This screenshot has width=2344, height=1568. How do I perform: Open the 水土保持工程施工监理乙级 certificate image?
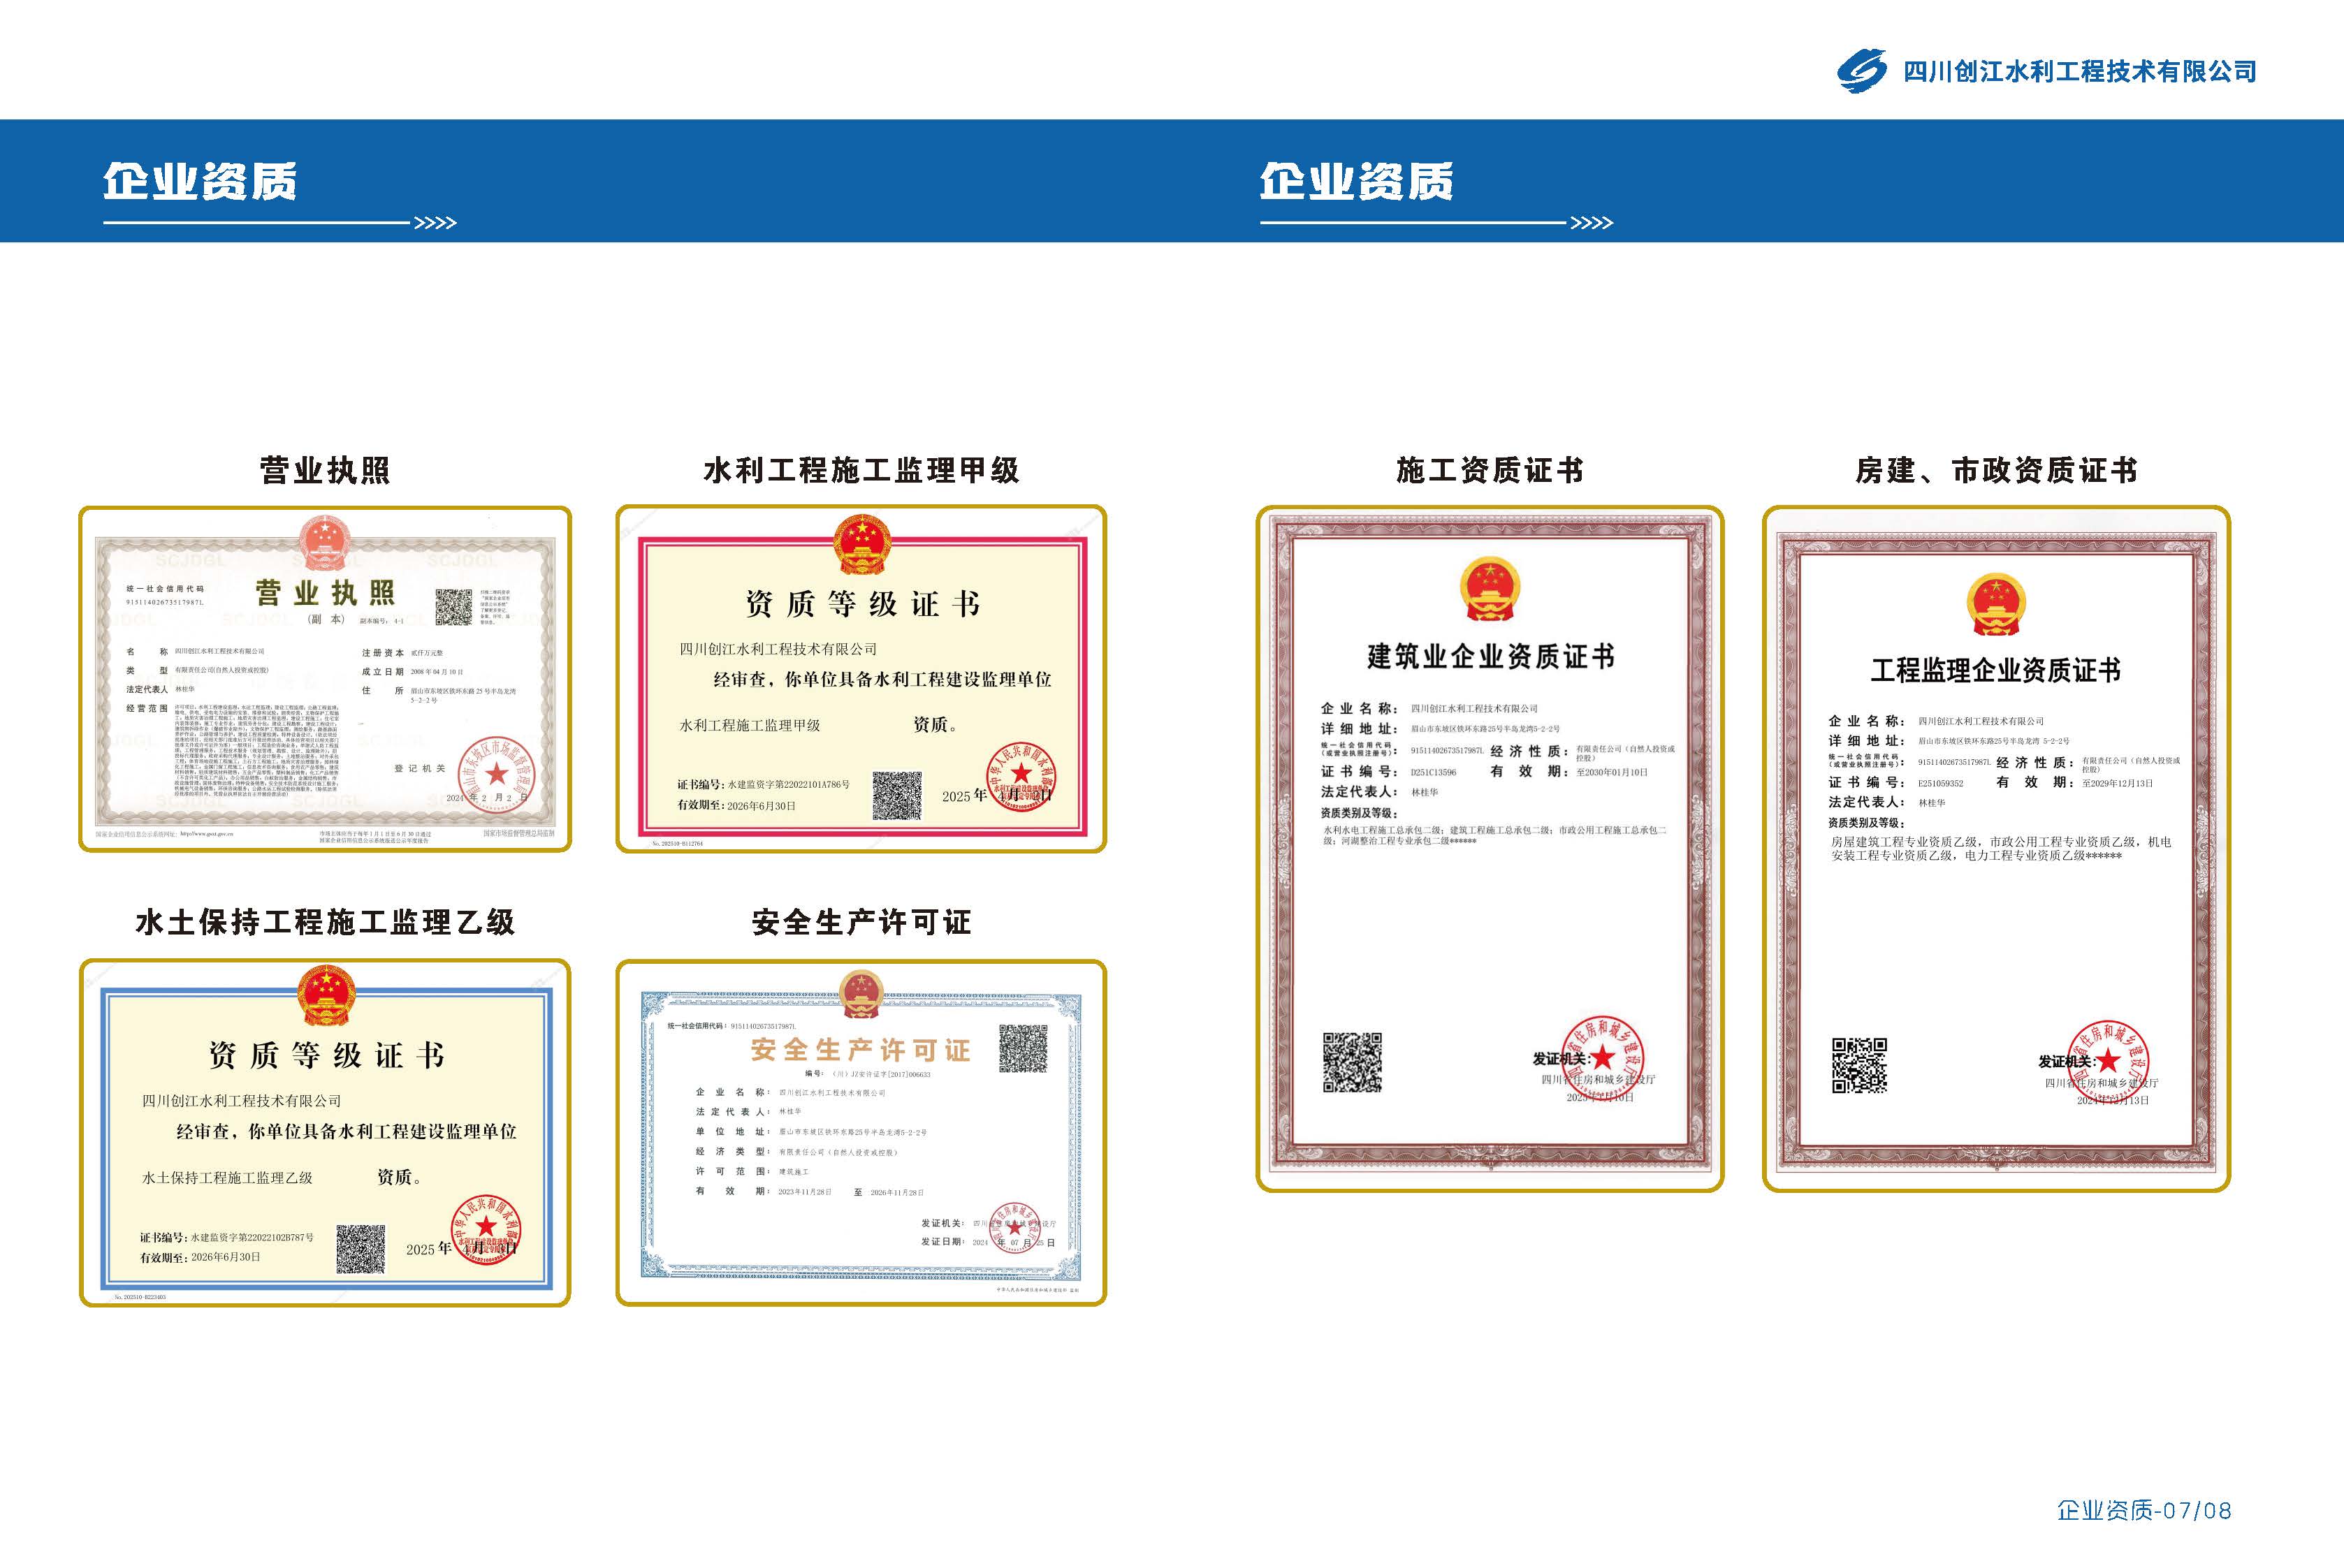[325, 1132]
